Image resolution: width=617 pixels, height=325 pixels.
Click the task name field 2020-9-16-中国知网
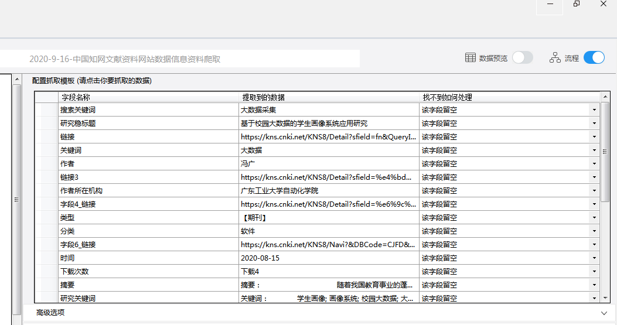click(x=179, y=59)
